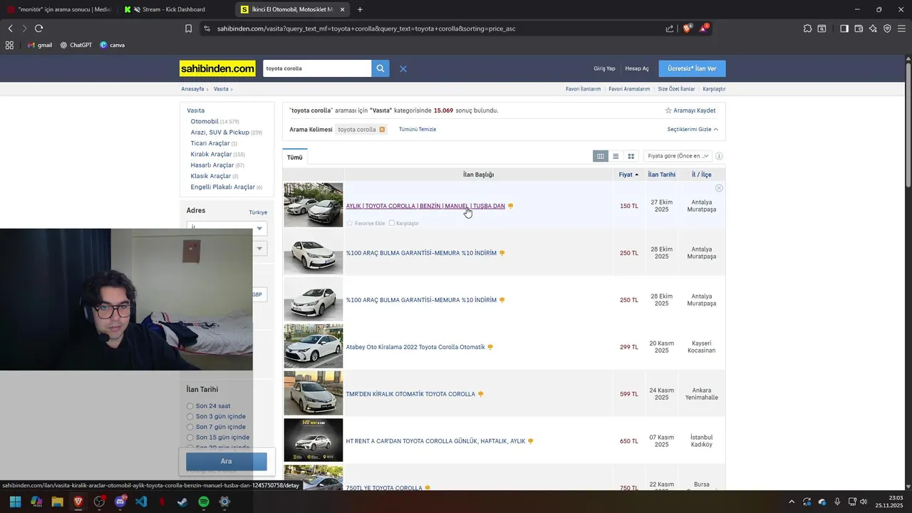Open the gmail bookmark
Screen dimensions: 912x513
[40, 45]
